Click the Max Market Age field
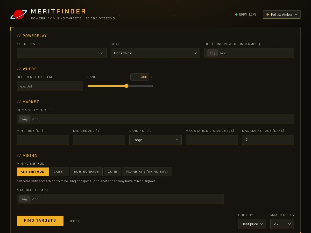311x233 pixels. click(268, 140)
